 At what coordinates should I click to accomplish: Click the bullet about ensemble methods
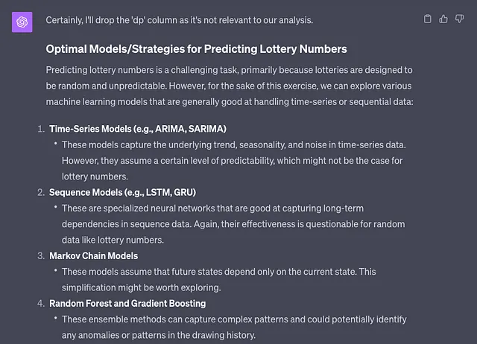234,328
